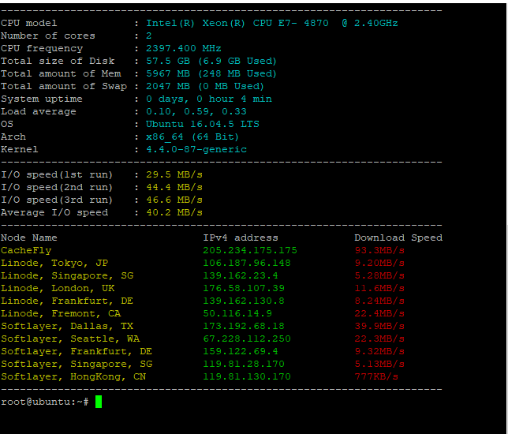This screenshot has width=508, height=434.
Task: Select IP address 176.58.107.39
Action: 244,288
